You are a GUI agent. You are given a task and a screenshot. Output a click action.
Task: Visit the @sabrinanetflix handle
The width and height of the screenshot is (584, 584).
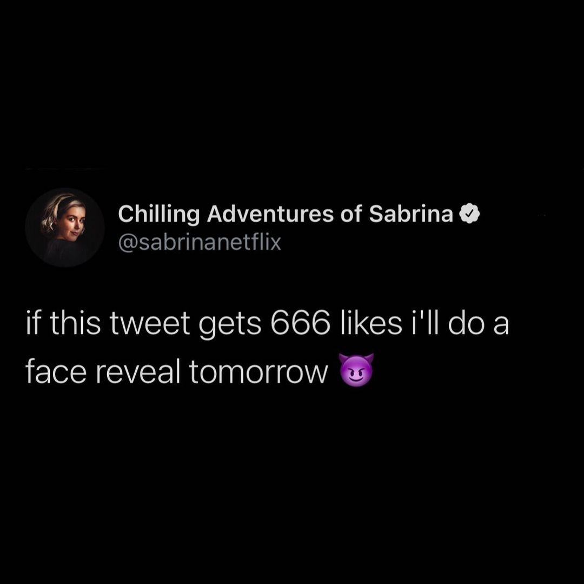pyautogui.click(x=200, y=242)
